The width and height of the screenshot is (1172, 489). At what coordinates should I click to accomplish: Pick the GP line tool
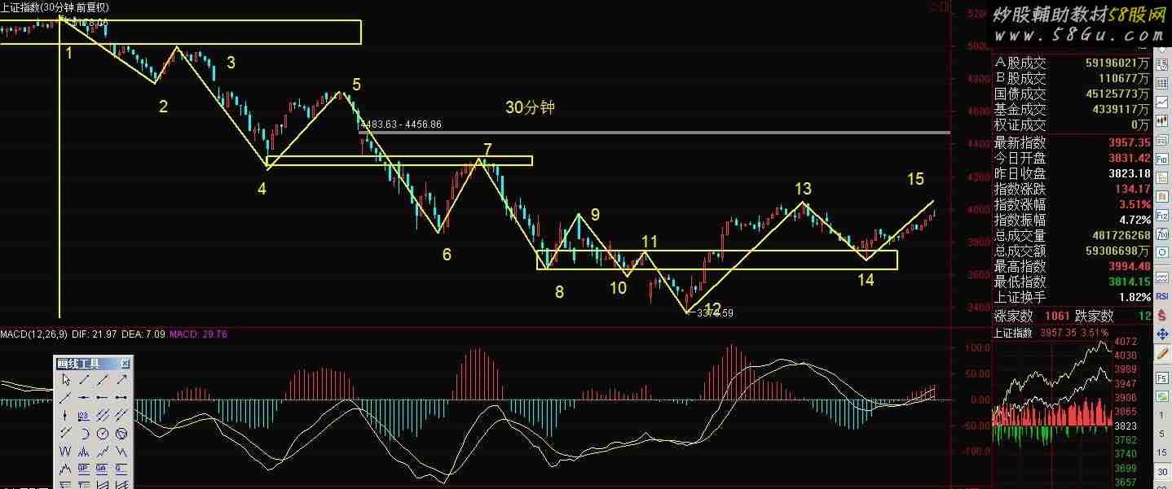tap(84, 469)
